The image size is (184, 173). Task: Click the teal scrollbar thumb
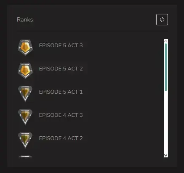point(166,67)
